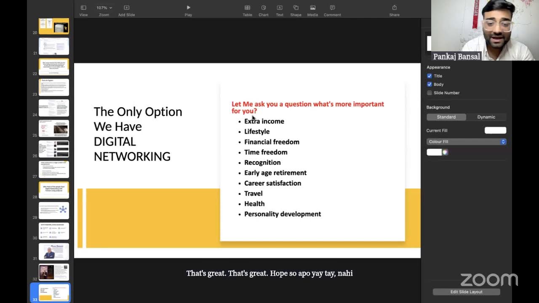Open the Current Fill colour well
Viewport: 539px width, 303px height.
coord(495,130)
